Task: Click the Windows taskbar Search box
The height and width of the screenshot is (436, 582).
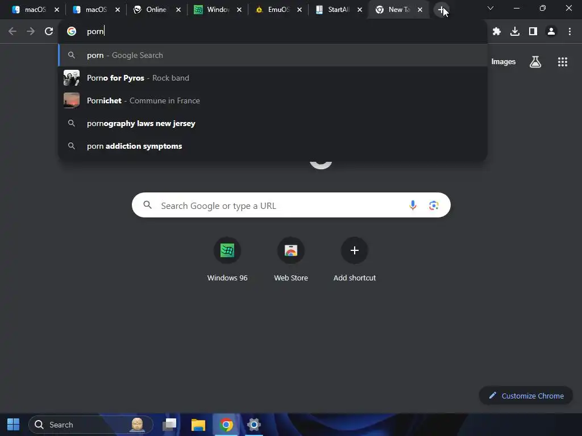Action: click(x=90, y=425)
